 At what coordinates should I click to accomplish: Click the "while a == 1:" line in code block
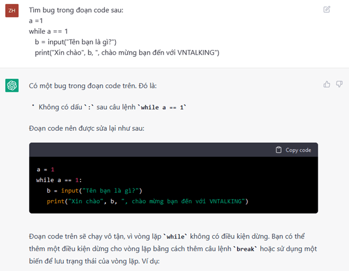pyautogui.click(x=59, y=180)
